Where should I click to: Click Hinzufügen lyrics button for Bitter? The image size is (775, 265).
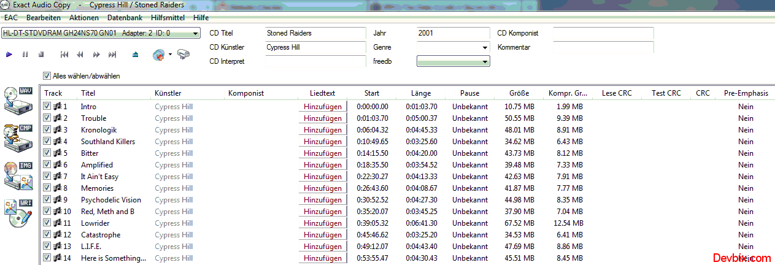coord(323,153)
